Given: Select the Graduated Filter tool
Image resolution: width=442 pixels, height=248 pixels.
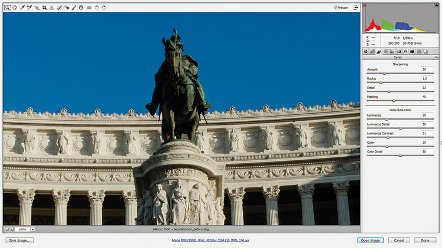Looking at the screenshot, I should pos(81,8).
